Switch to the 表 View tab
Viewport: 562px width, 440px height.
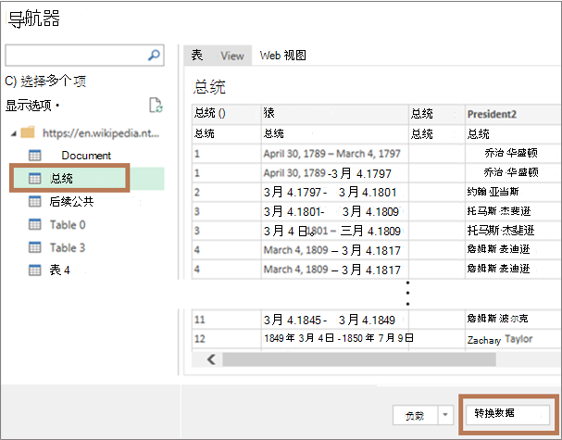218,56
